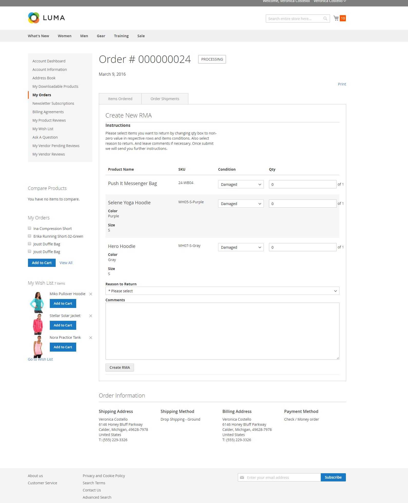Open Miko Pullover Hoodie thumbnail
Screen dimensions: 408x503
(38, 302)
